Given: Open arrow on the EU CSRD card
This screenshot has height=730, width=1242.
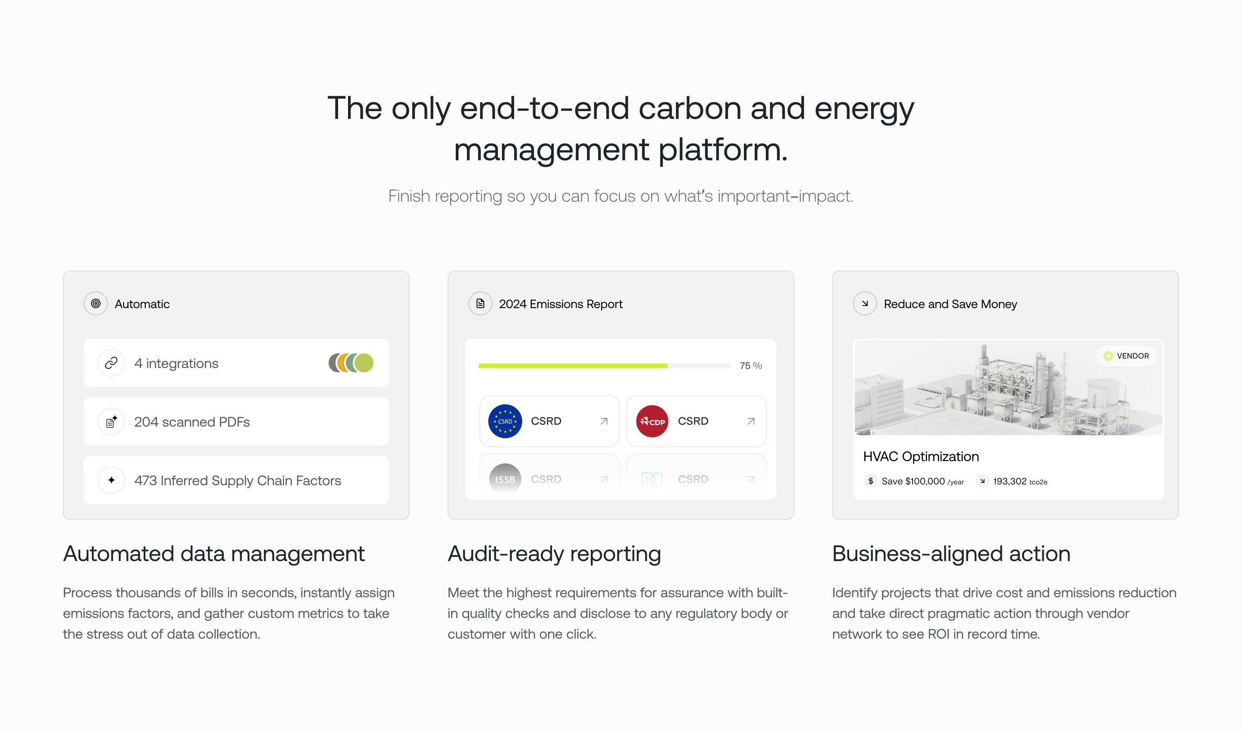Looking at the screenshot, I should [x=604, y=421].
